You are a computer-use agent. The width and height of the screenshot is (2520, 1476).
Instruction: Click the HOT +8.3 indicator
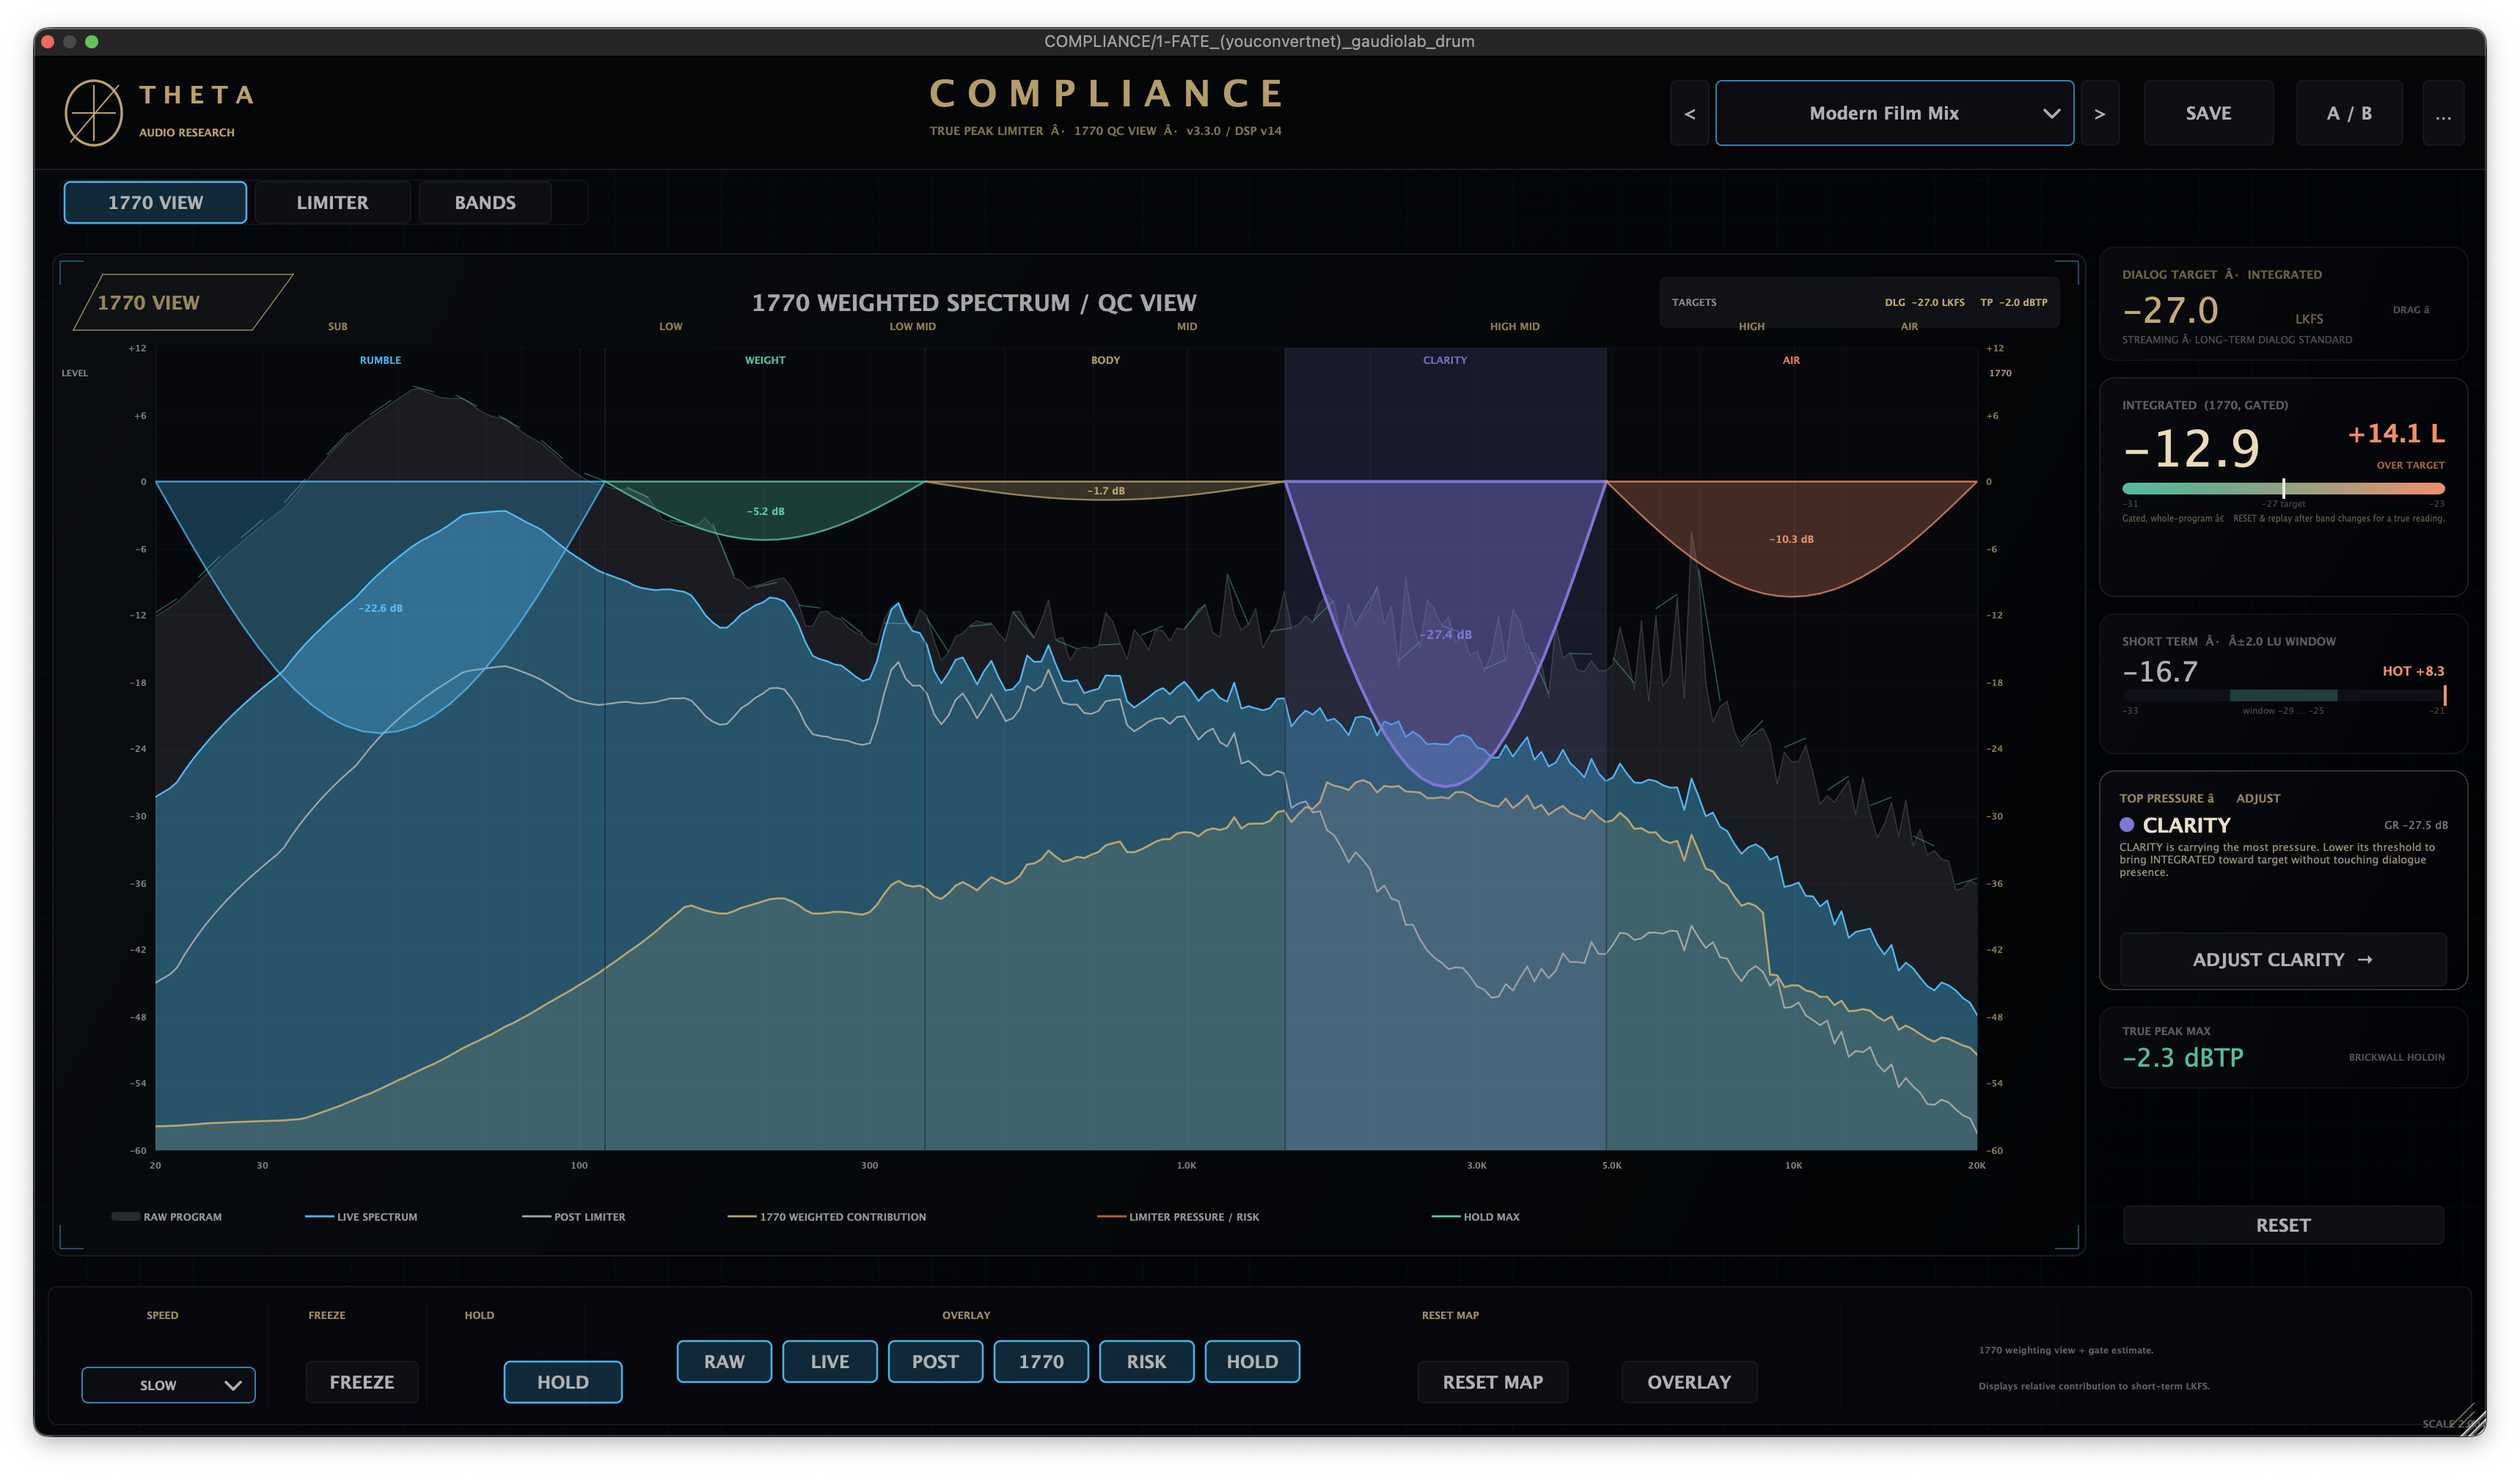tap(2413, 671)
